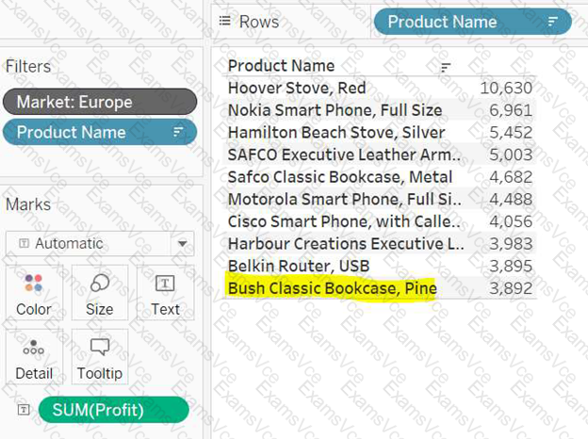The image size is (588, 439).
Task: Select SAFCO Executive Leather Arm.. row
Action: click(x=379, y=154)
